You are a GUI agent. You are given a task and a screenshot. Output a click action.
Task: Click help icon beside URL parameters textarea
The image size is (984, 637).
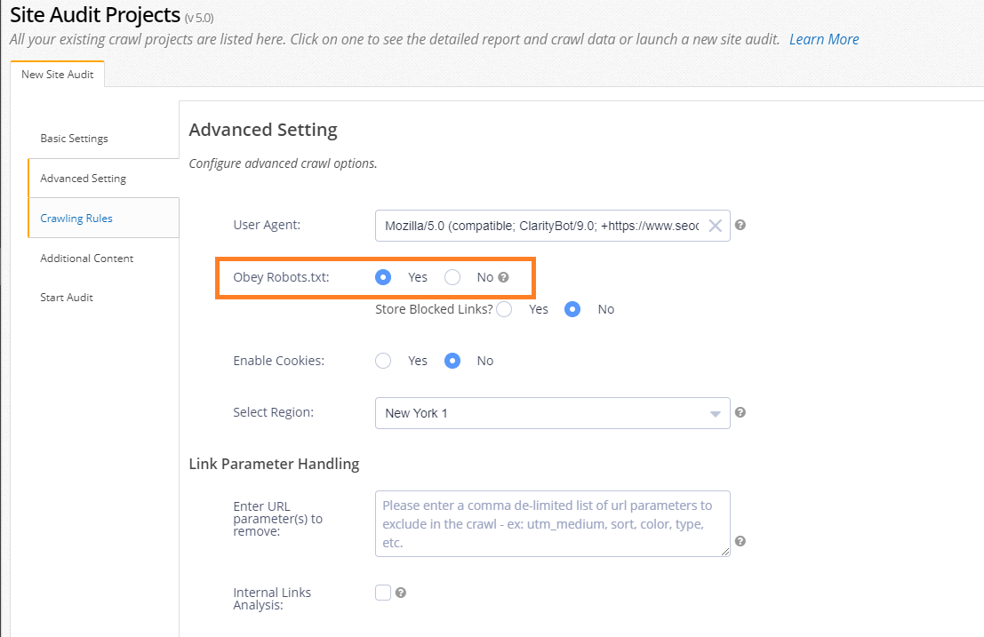tap(740, 541)
